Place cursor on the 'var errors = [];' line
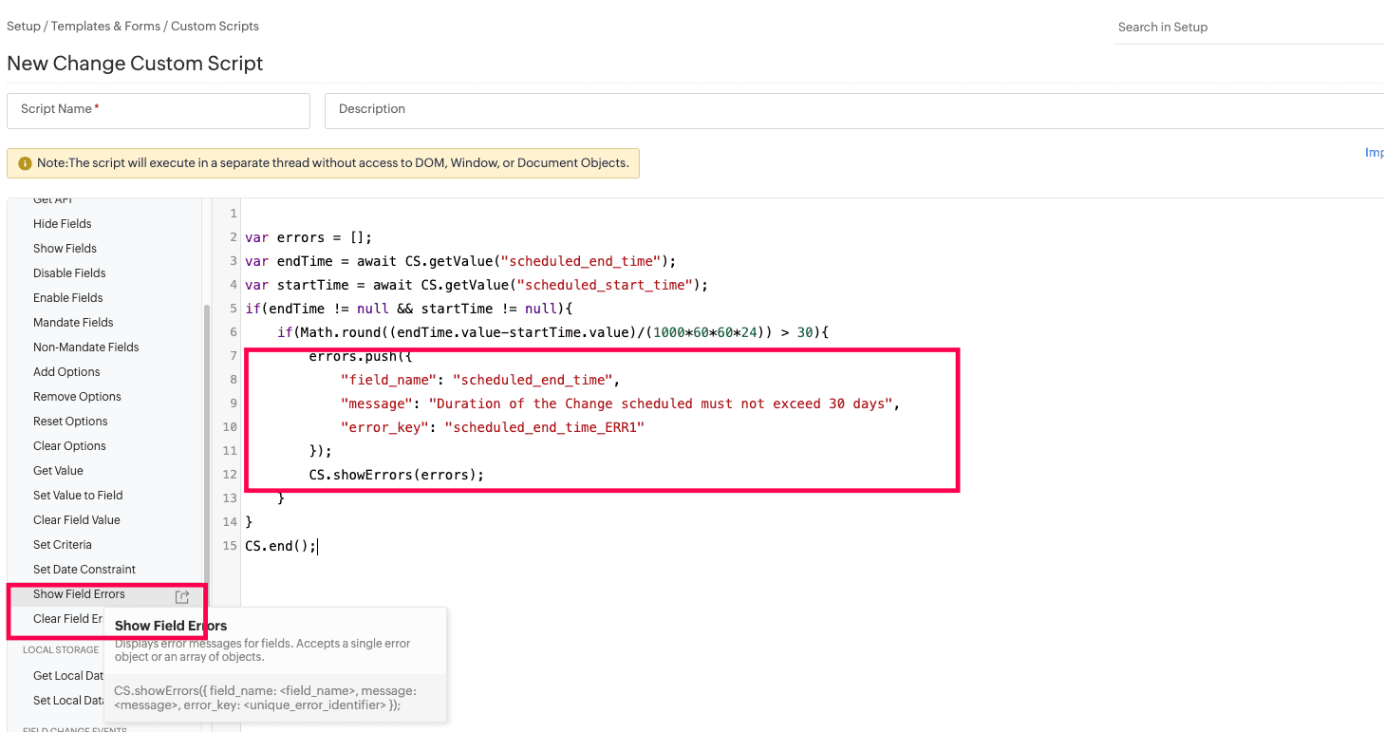Screen dimensions: 1384x732 click(x=309, y=237)
